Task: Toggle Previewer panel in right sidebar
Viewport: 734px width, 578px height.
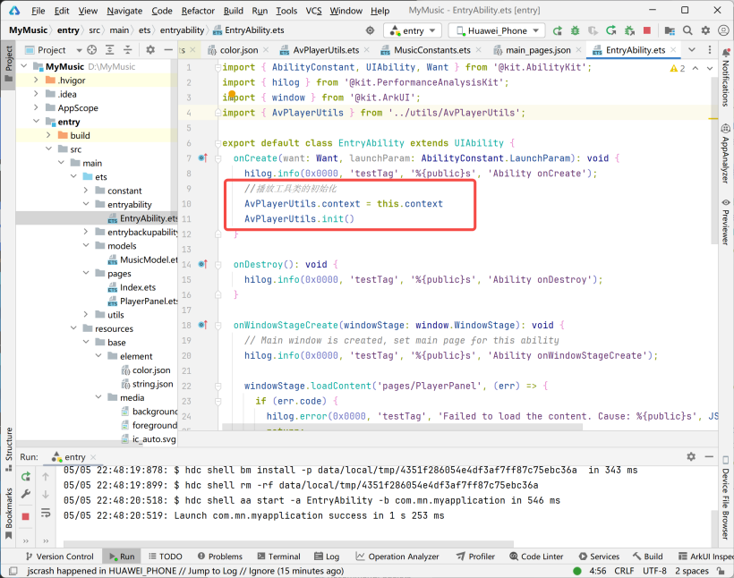Action: [726, 221]
